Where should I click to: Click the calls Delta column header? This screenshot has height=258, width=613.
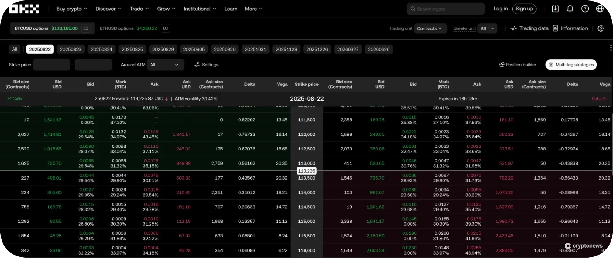[250, 84]
